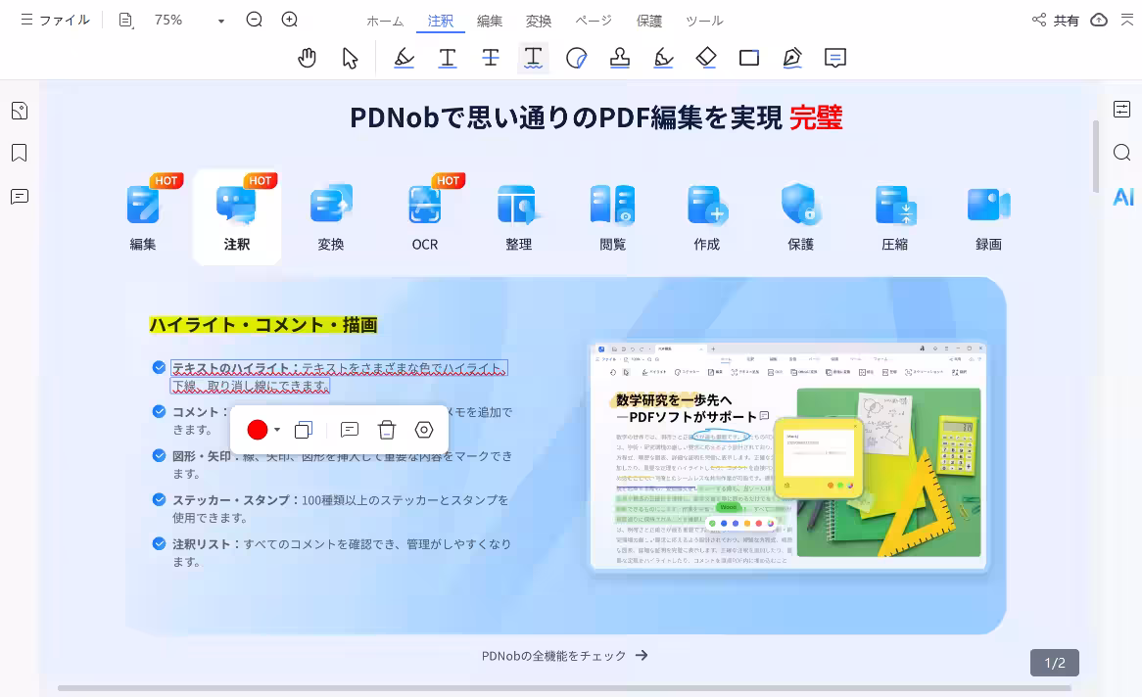
Task: Copy the selected annotation
Action: (x=303, y=430)
